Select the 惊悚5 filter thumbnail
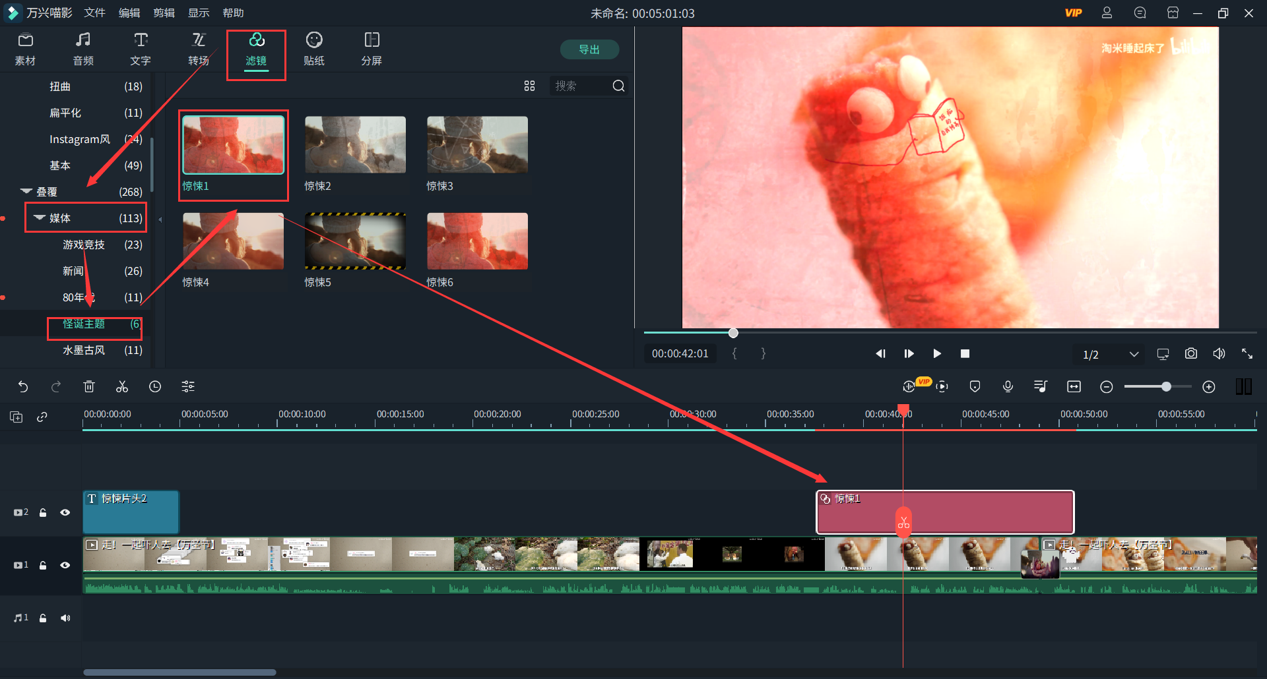Image resolution: width=1267 pixels, height=679 pixels. pyautogui.click(x=355, y=241)
